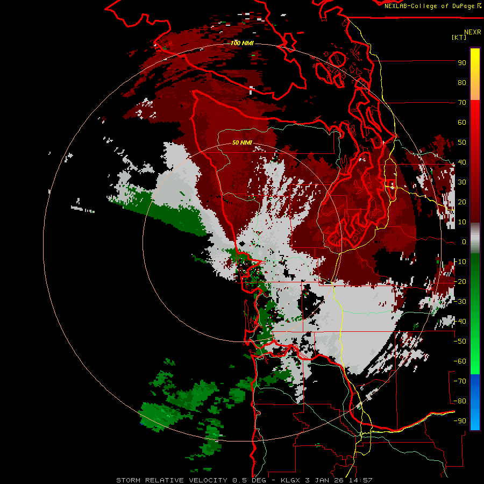Click the -30 knot scale label
Screen dimensions: 484x484
(x=460, y=302)
